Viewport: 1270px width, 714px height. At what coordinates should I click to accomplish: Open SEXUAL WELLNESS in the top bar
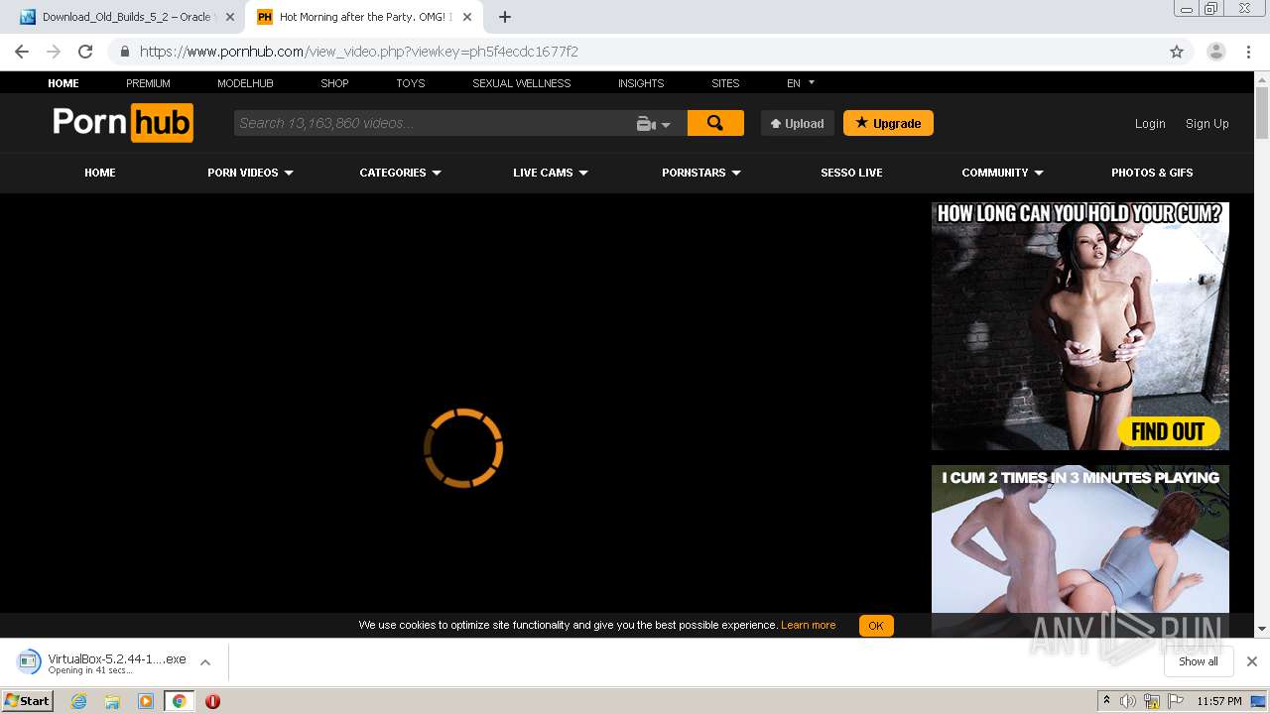point(521,83)
